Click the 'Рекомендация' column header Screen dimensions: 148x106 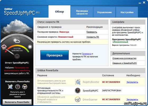(x=95, y=27)
